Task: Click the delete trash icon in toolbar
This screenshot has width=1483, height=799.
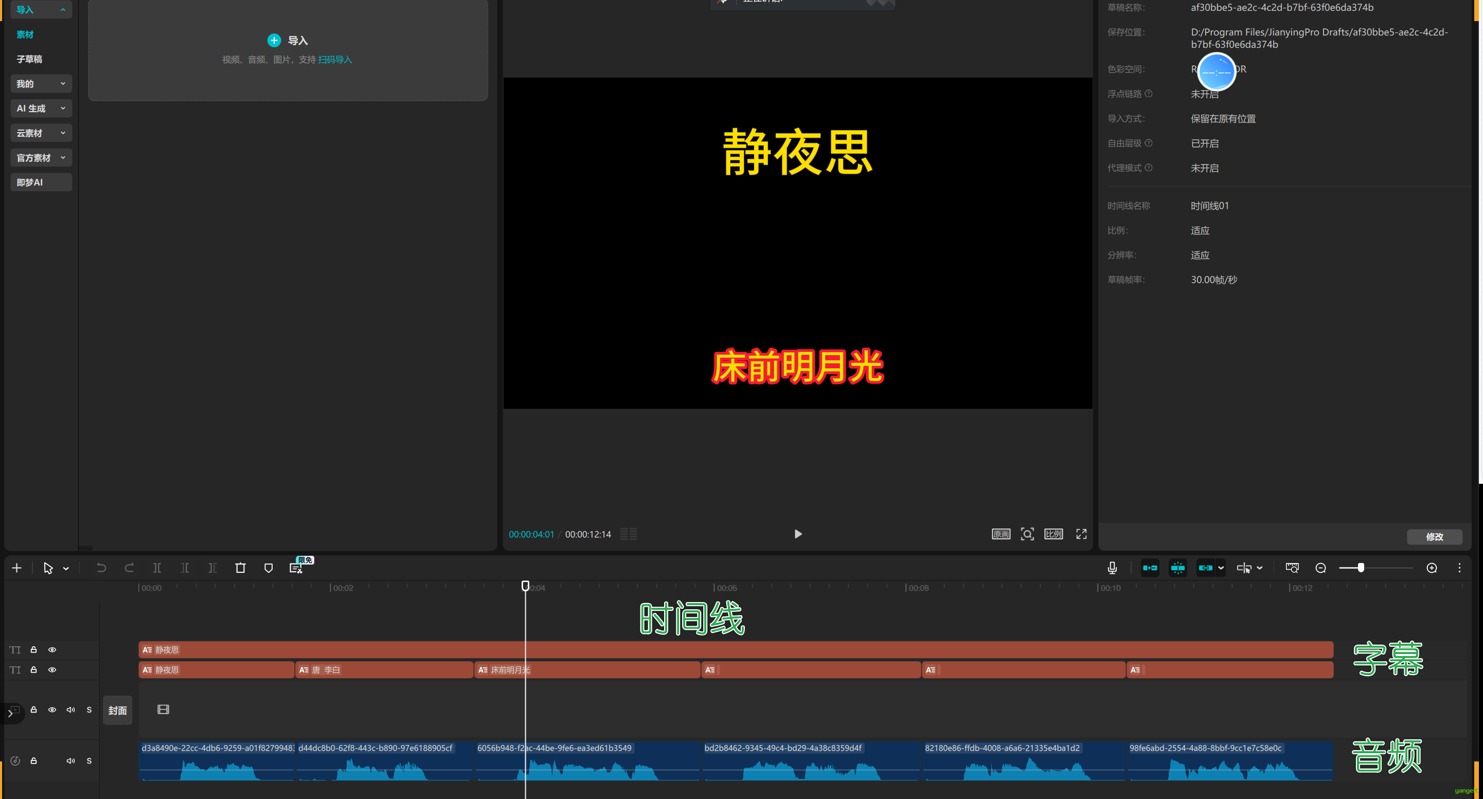Action: tap(241, 568)
